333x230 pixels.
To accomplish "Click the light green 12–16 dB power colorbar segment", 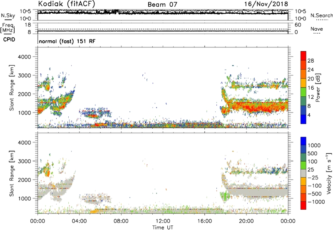I will click(x=303, y=92).
